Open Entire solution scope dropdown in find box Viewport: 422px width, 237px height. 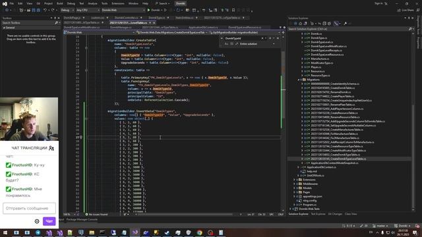[x=274, y=44]
